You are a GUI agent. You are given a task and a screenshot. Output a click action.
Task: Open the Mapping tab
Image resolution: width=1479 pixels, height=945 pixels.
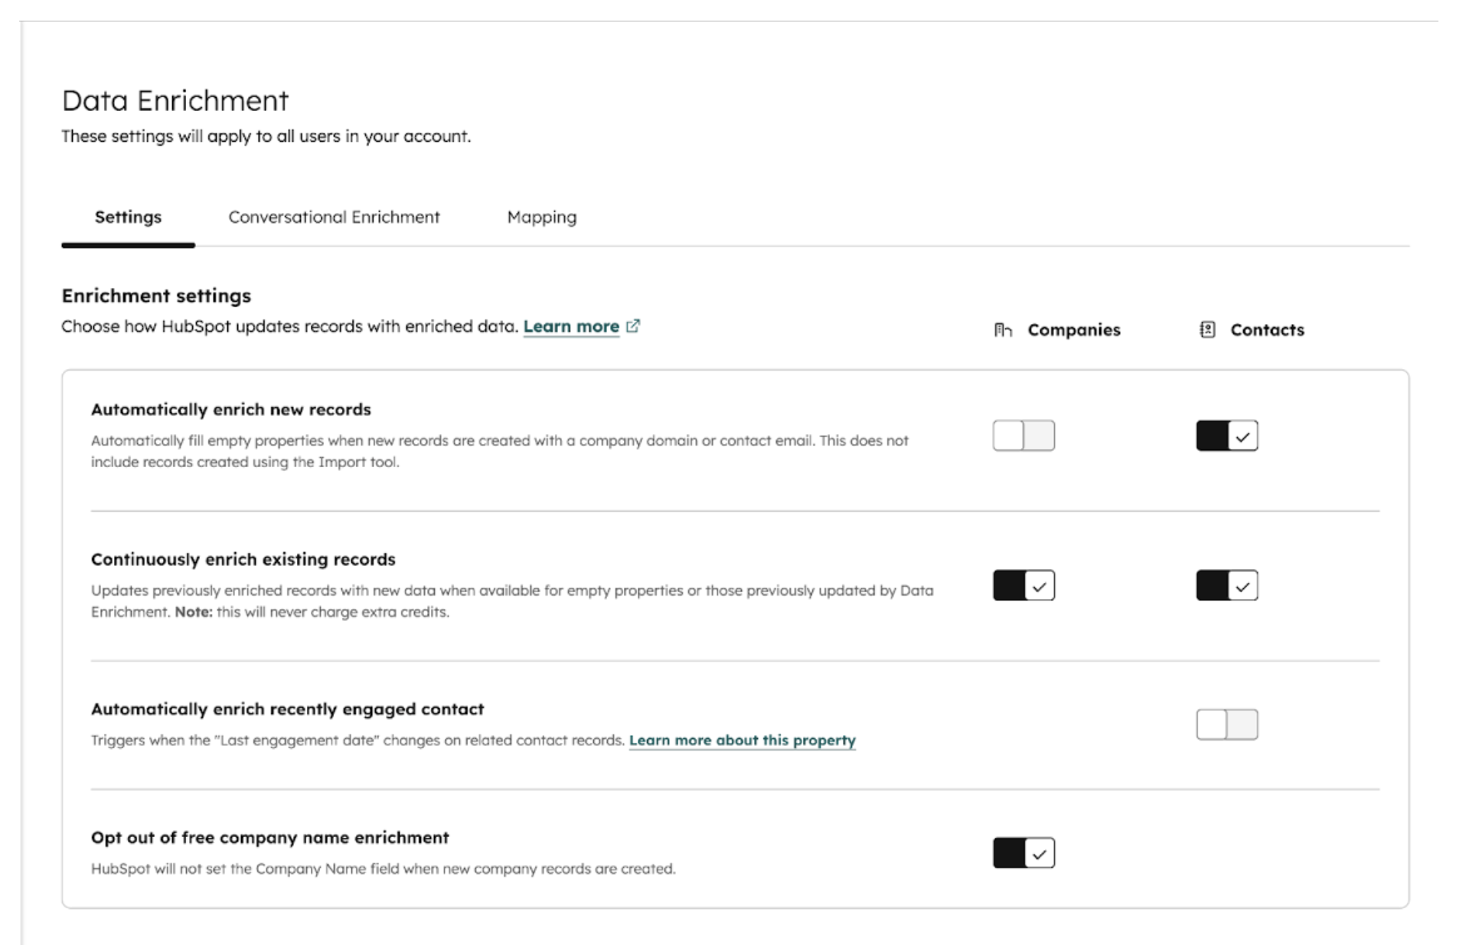point(541,217)
